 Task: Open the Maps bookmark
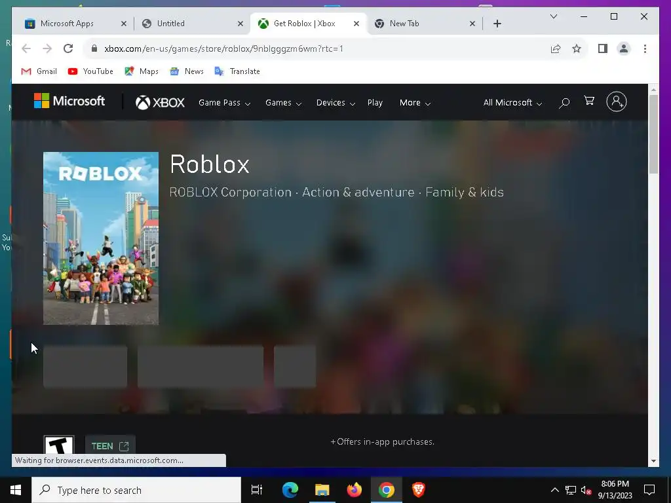coord(142,71)
